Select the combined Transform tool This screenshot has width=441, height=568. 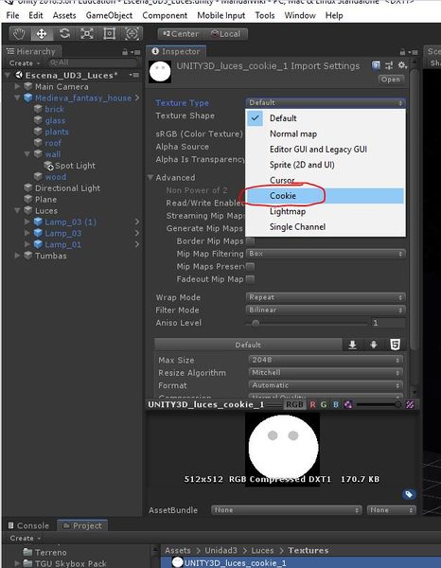pos(132,34)
